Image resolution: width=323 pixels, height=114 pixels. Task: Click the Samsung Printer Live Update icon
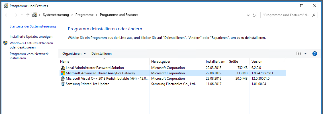(x=63, y=84)
